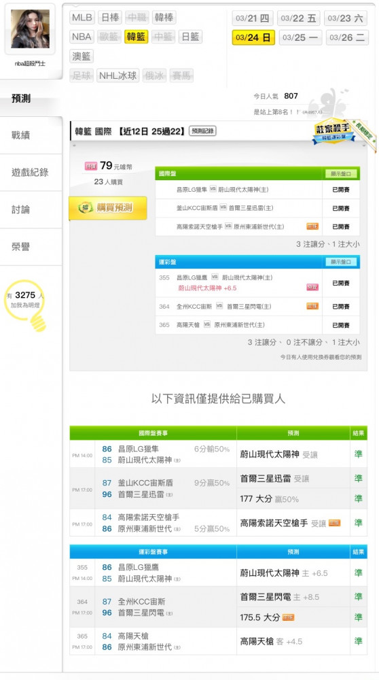Click VS icon for 昌原LG獵隼 in 國際盤

coord(213,189)
